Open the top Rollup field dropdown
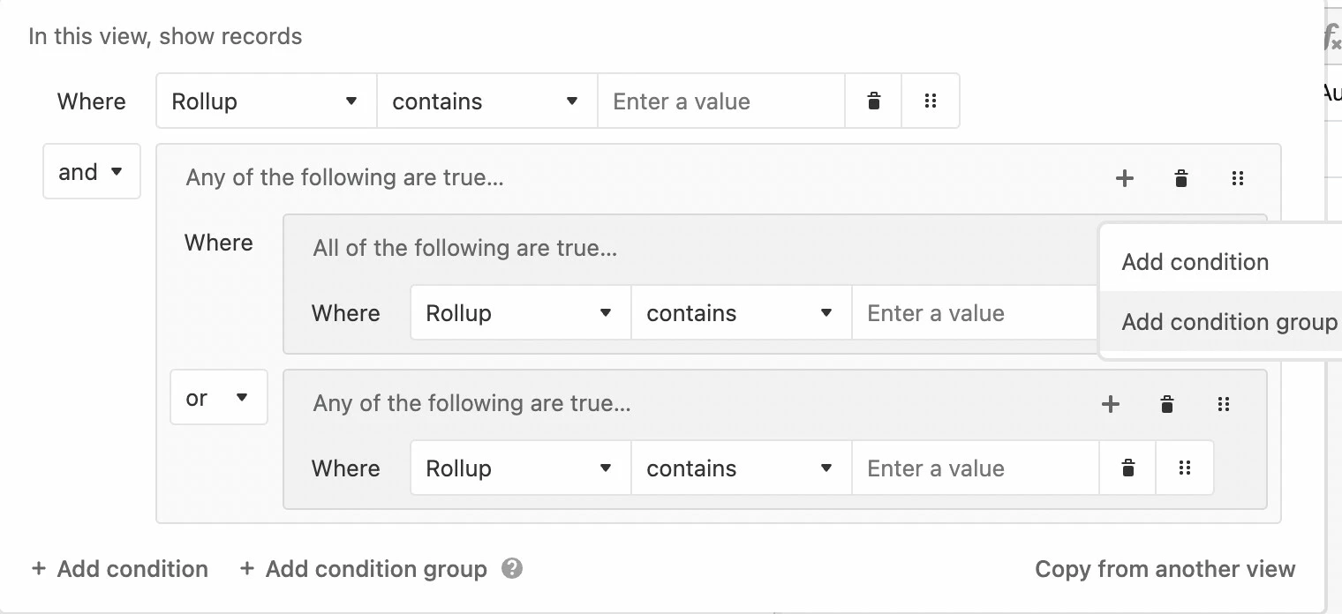This screenshot has height=614, width=1342. [x=267, y=101]
